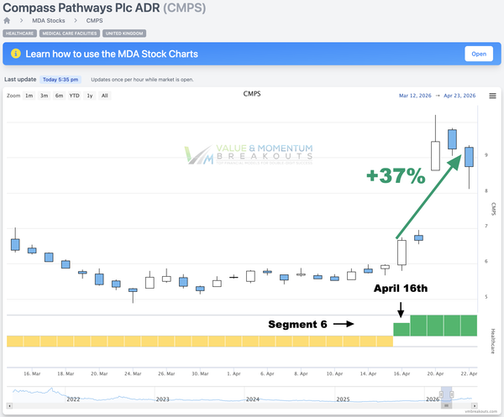Open the chart hamburger context menu

(492, 96)
